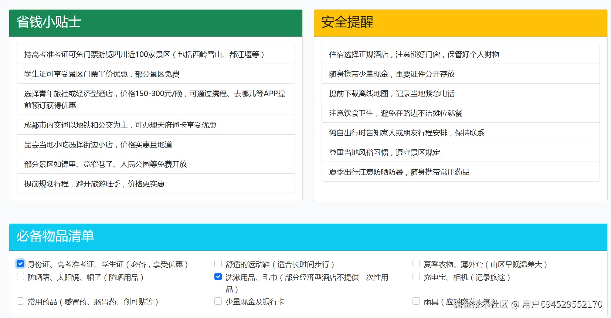
Task: Check the 舒适的运动鞋 checkbox
Action: (218, 264)
